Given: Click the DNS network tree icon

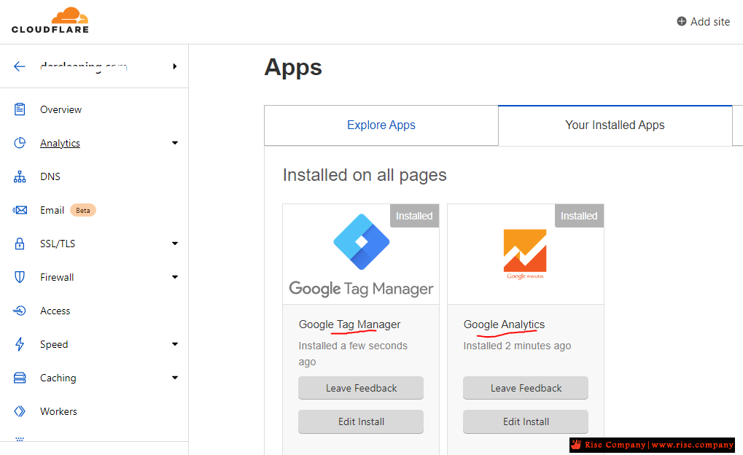Looking at the screenshot, I should (x=20, y=176).
